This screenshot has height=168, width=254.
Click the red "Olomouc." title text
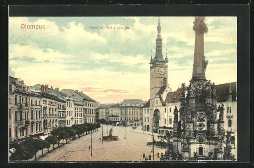[34, 26]
